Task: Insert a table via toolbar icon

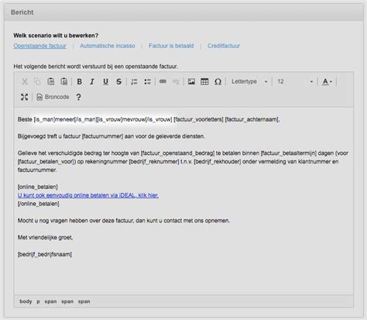Action: pos(204,82)
